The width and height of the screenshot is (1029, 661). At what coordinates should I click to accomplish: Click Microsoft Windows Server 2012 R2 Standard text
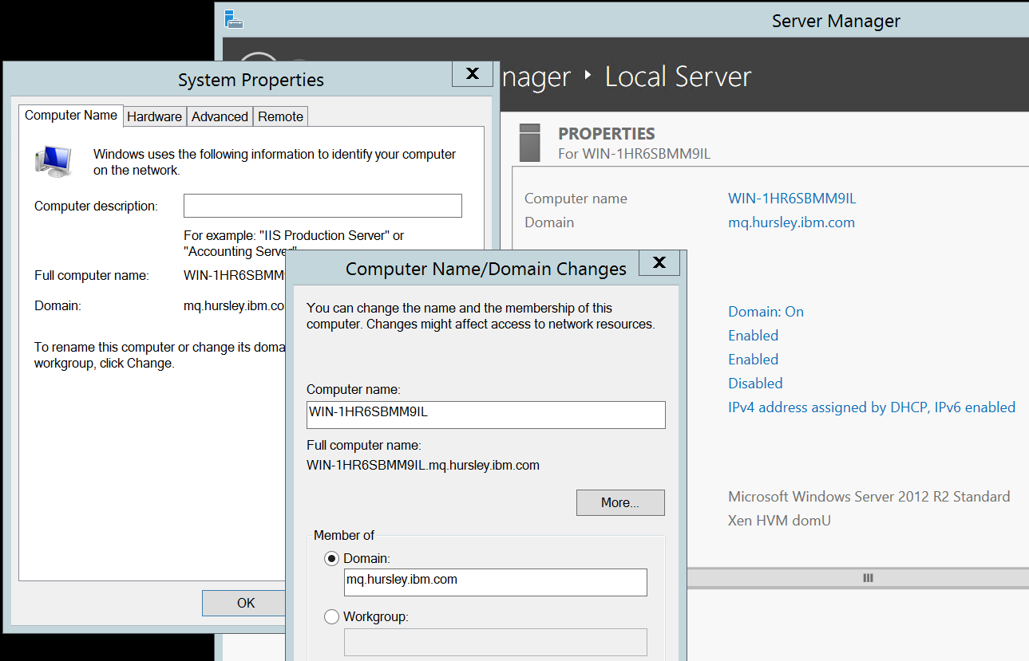(869, 497)
